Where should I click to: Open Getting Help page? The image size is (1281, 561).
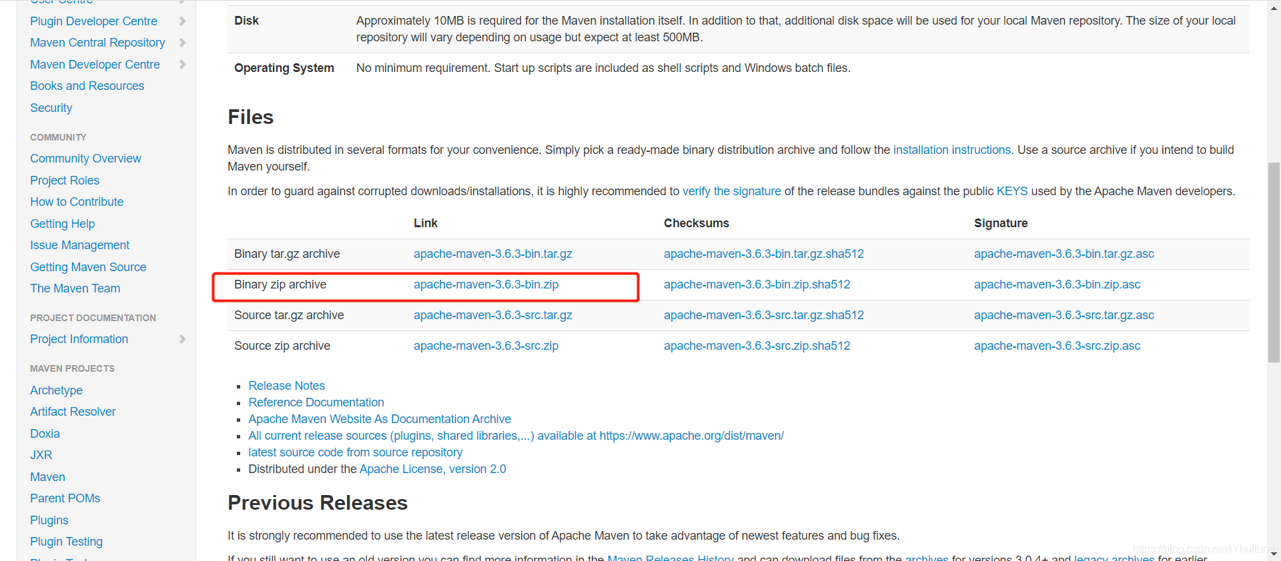point(62,224)
